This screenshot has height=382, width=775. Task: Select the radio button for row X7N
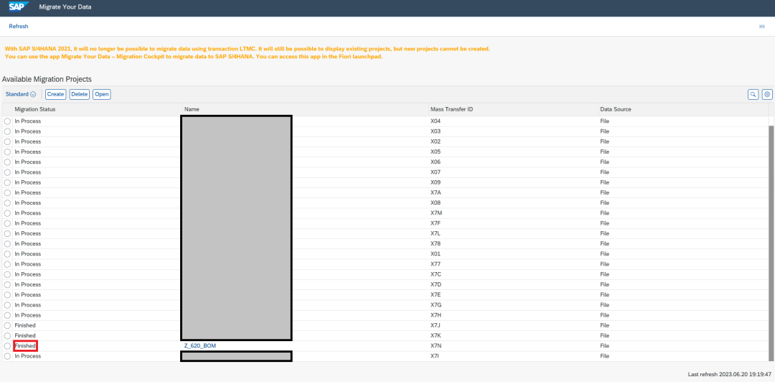click(x=7, y=346)
